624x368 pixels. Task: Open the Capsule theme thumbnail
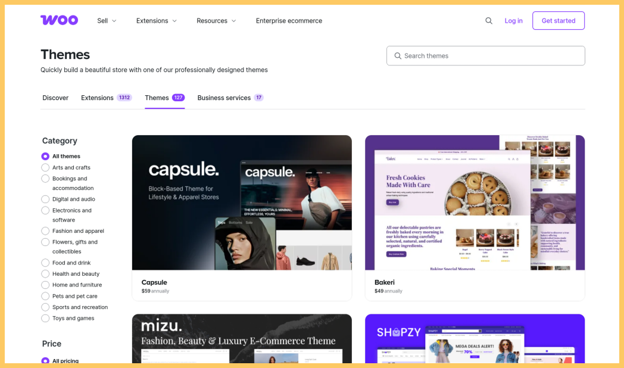click(242, 202)
